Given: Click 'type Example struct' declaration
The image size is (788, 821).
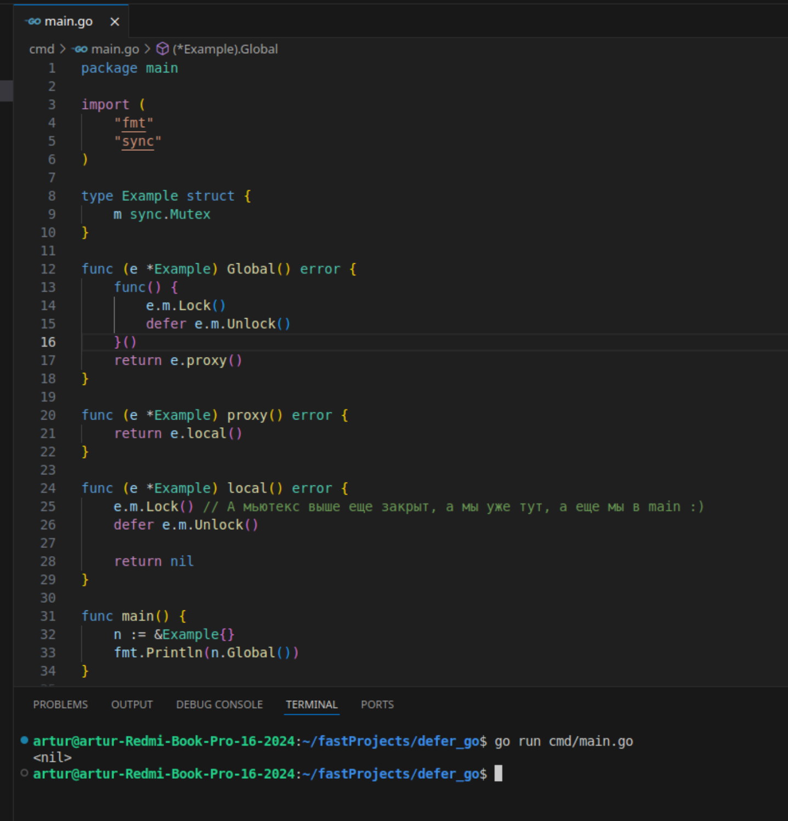Looking at the screenshot, I should (166, 196).
